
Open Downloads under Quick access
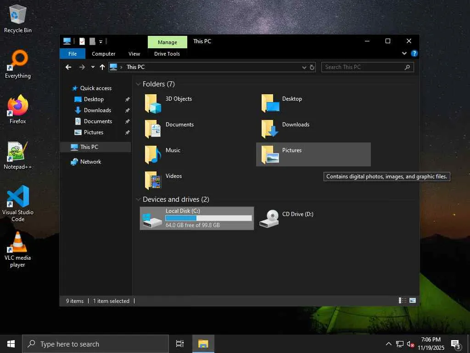(97, 110)
